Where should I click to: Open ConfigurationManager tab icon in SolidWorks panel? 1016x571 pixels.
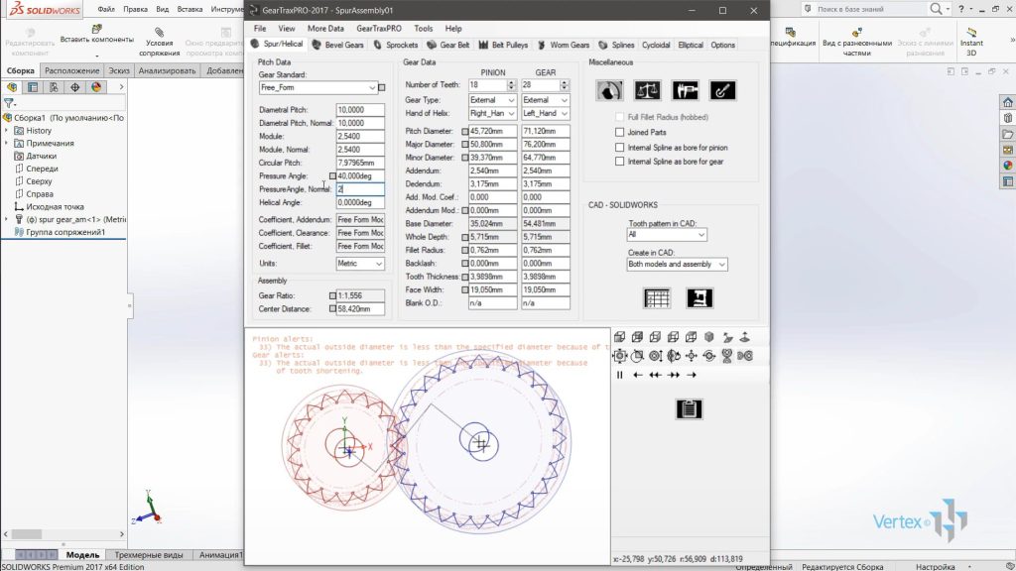coord(54,87)
